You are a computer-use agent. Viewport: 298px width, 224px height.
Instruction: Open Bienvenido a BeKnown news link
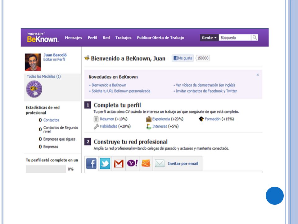click(x=109, y=85)
